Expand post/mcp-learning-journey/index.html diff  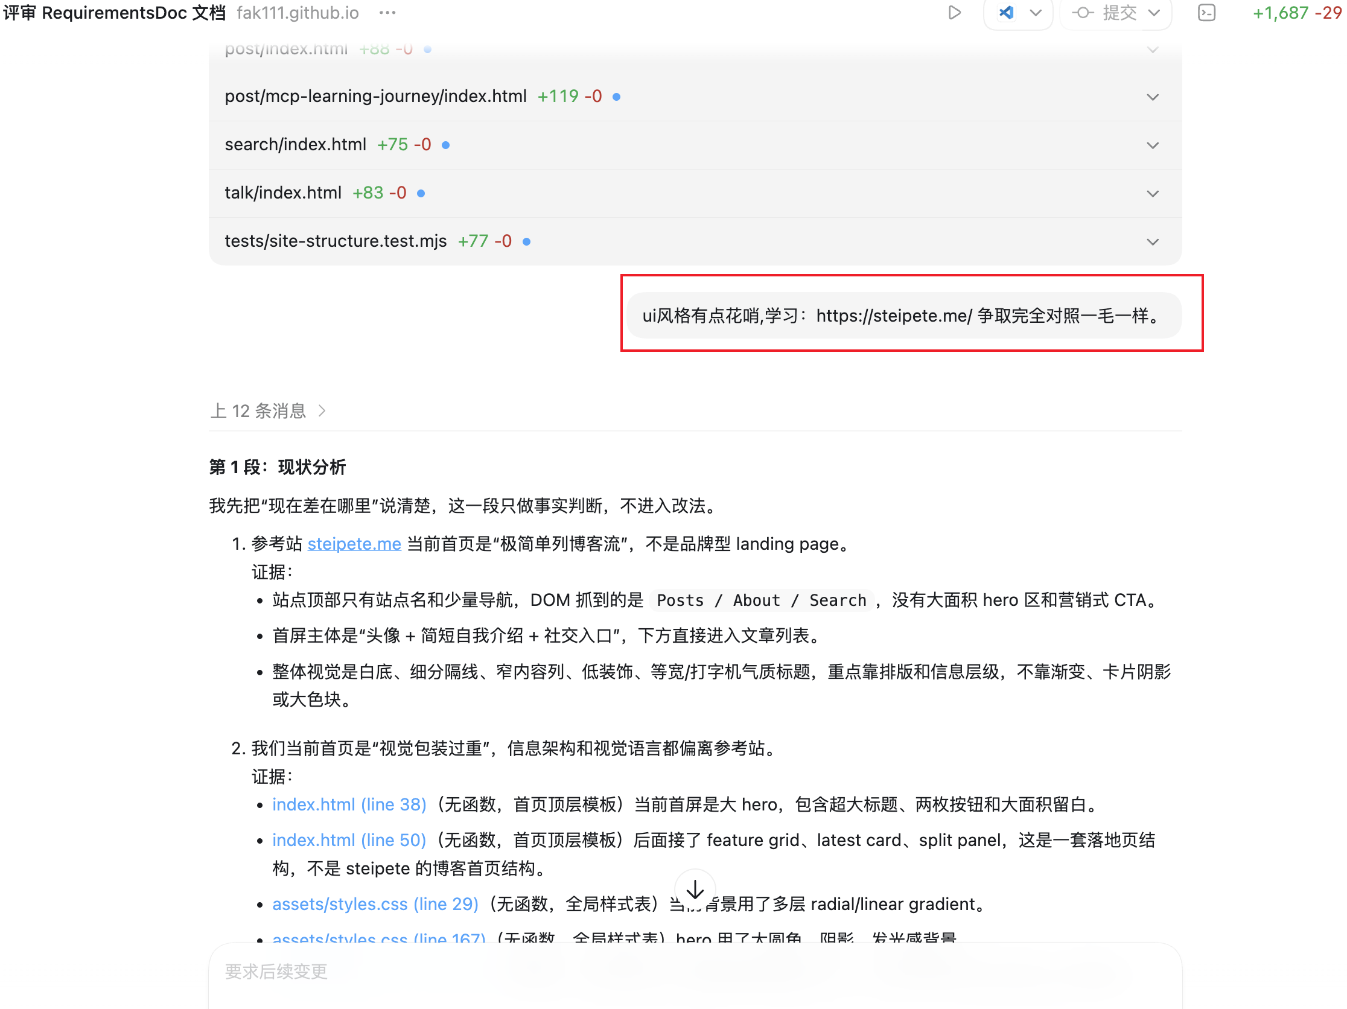(x=1152, y=97)
